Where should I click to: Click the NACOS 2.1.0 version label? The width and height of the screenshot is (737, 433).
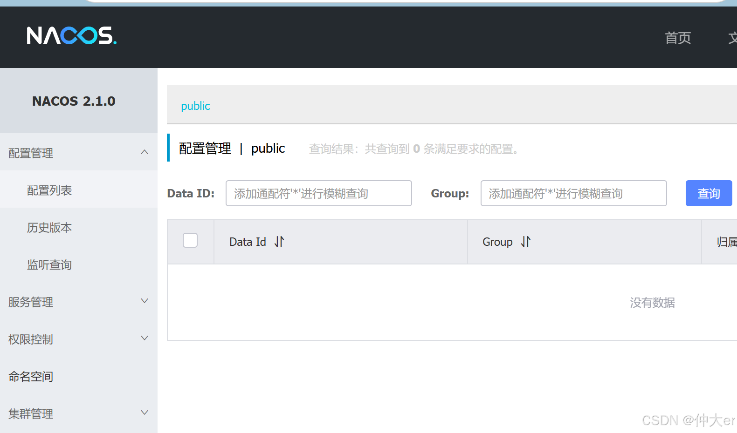pos(74,101)
